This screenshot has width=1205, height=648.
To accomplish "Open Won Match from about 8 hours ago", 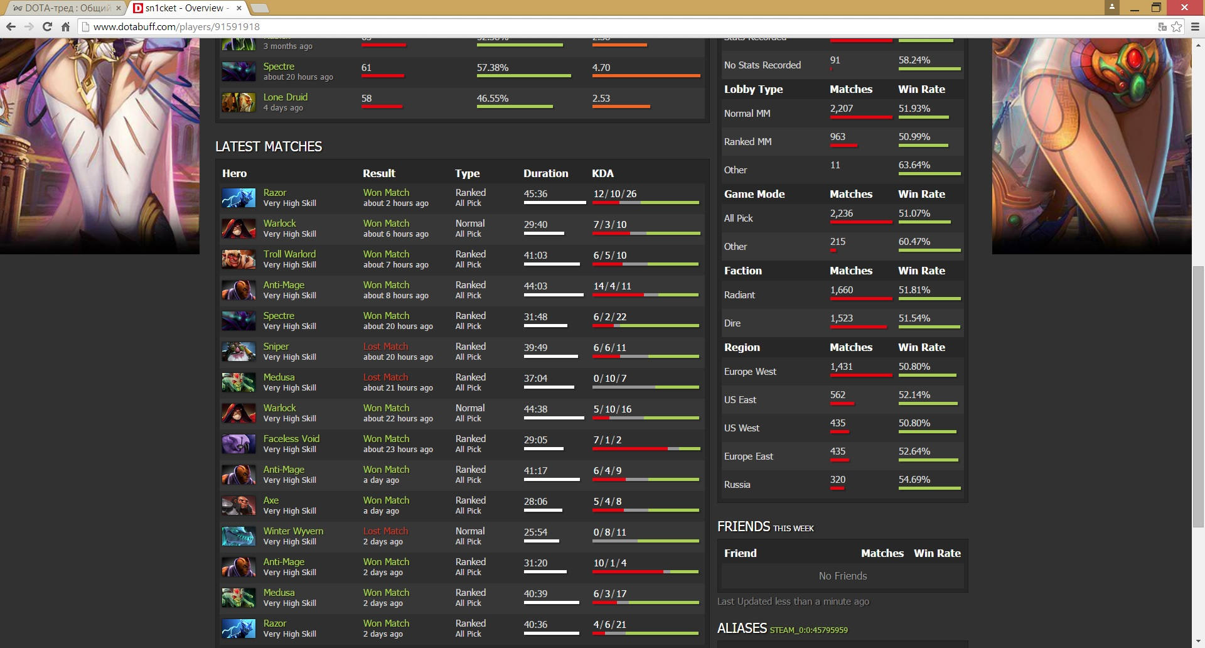I will point(386,285).
